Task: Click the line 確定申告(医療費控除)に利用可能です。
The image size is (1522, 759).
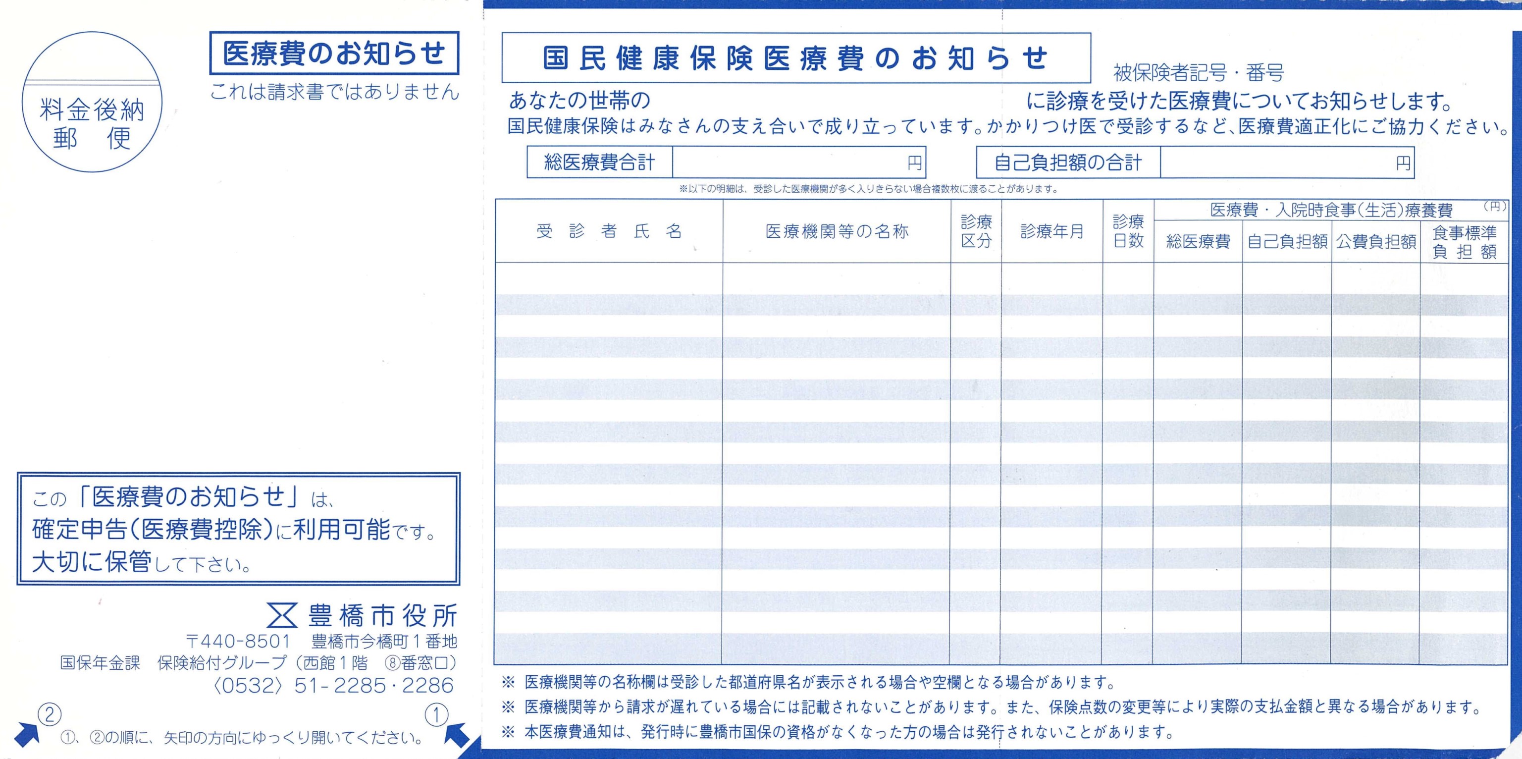Action: [235, 529]
